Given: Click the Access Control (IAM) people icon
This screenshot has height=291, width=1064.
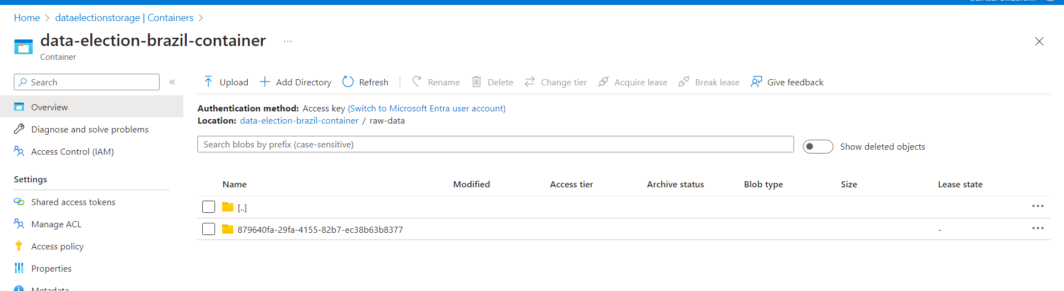Looking at the screenshot, I should tap(19, 151).
